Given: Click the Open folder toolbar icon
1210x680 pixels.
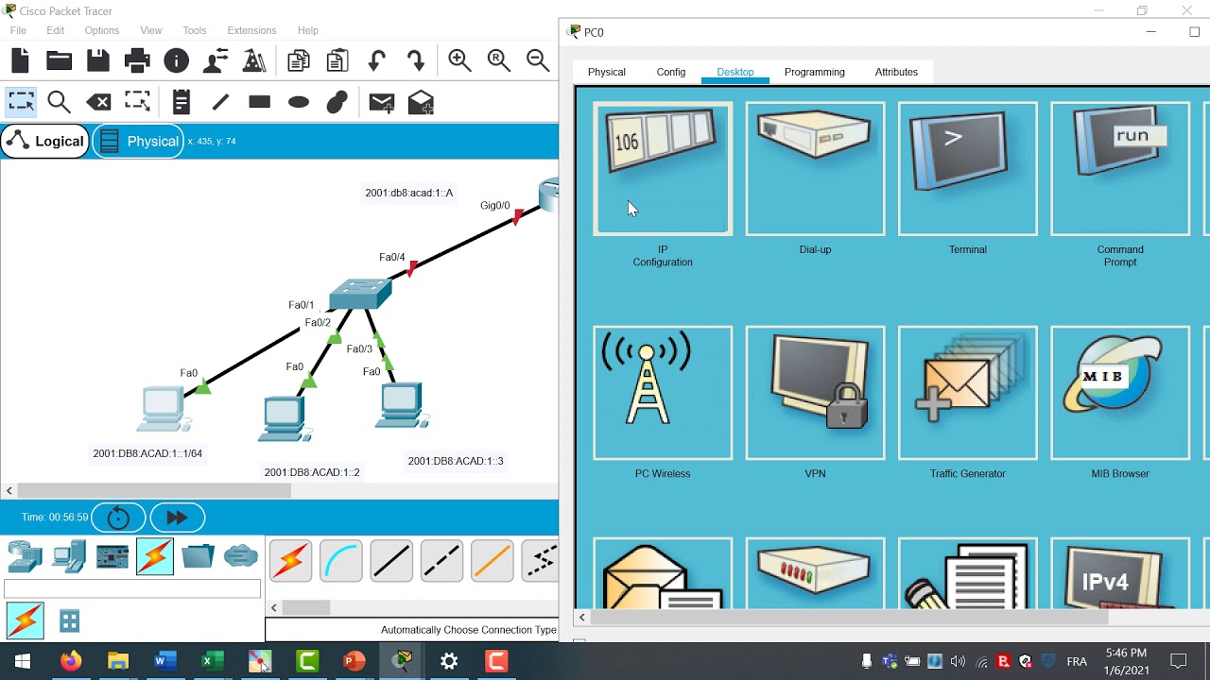Looking at the screenshot, I should [59, 61].
